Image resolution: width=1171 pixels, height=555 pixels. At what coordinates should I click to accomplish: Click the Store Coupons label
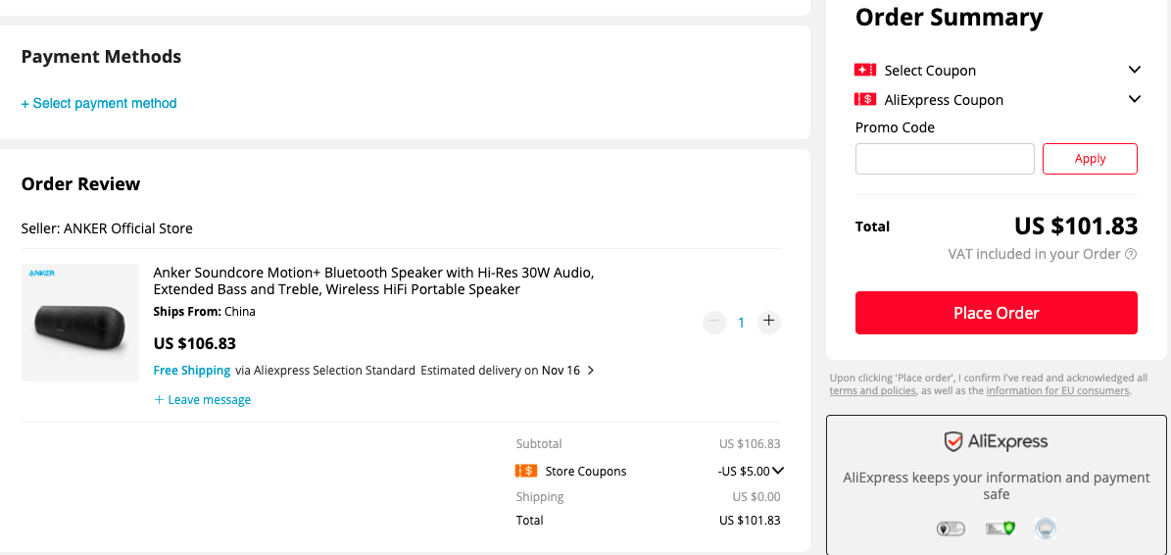click(x=586, y=472)
